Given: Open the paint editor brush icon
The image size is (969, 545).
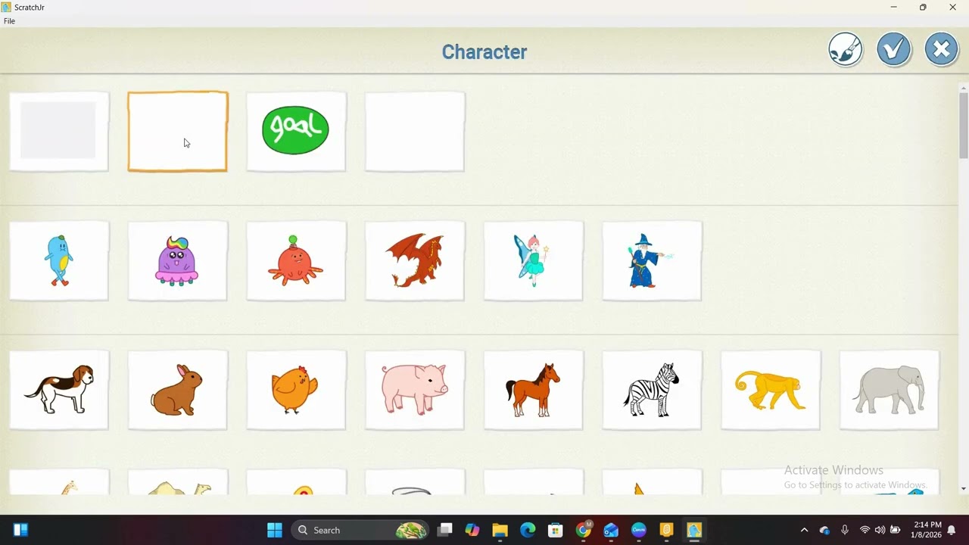Looking at the screenshot, I should coord(845,50).
